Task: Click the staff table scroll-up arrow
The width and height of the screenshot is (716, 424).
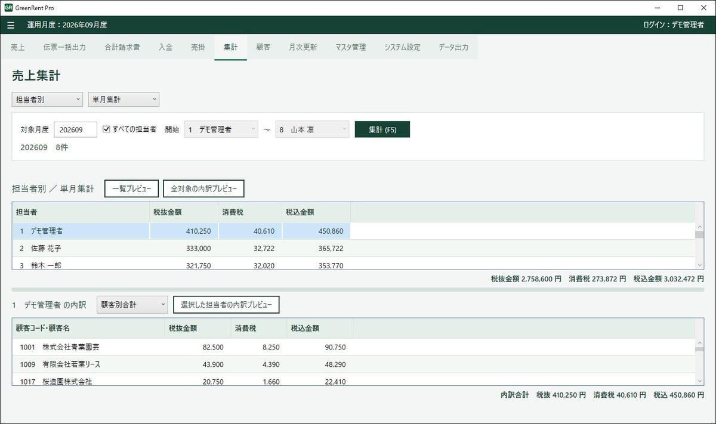Action: tap(699, 227)
